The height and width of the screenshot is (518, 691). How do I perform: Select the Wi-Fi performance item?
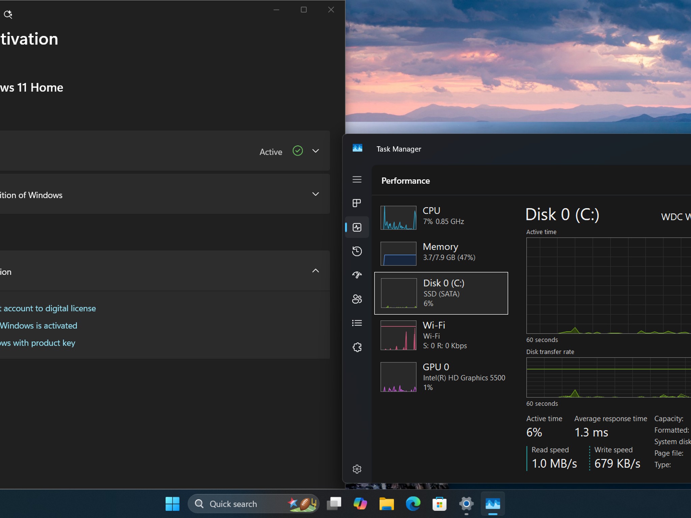pyautogui.click(x=441, y=336)
